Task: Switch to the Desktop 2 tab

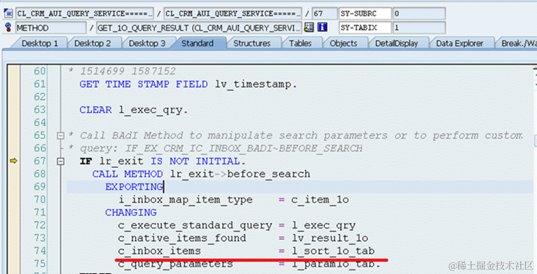Action: (93, 43)
